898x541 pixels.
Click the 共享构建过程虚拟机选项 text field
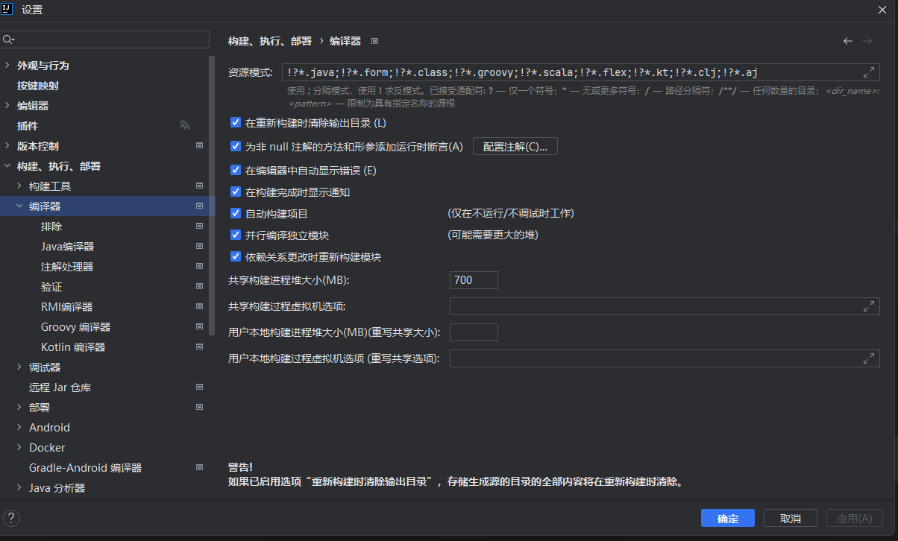coord(665,306)
